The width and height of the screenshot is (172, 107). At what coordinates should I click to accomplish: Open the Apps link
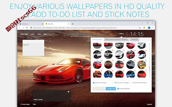point(33,34)
